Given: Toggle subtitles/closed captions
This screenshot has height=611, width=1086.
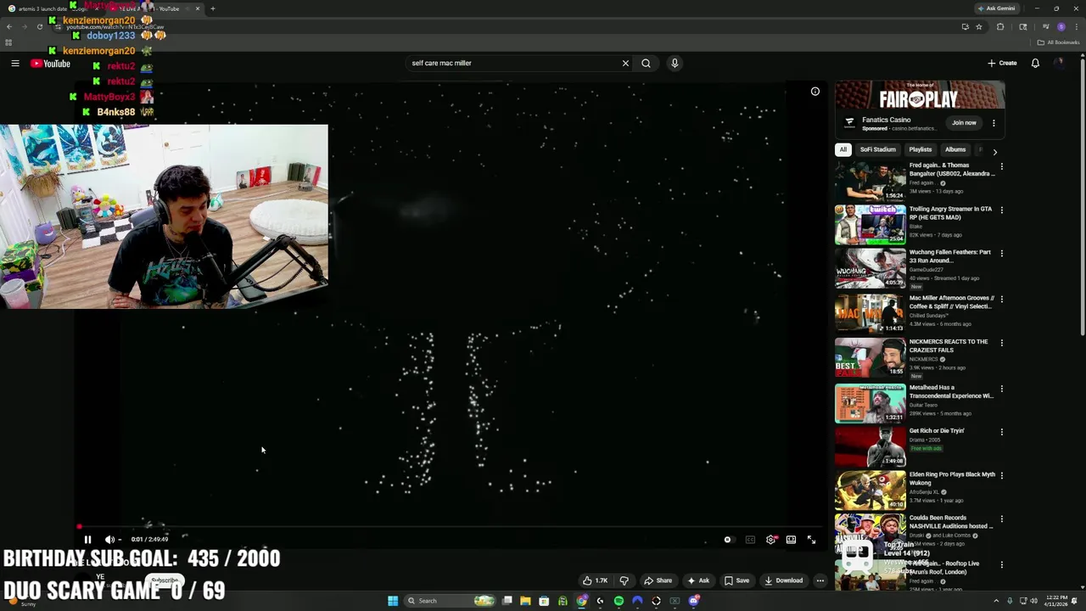Looking at the screenshot, I should [x=750, y=540].
